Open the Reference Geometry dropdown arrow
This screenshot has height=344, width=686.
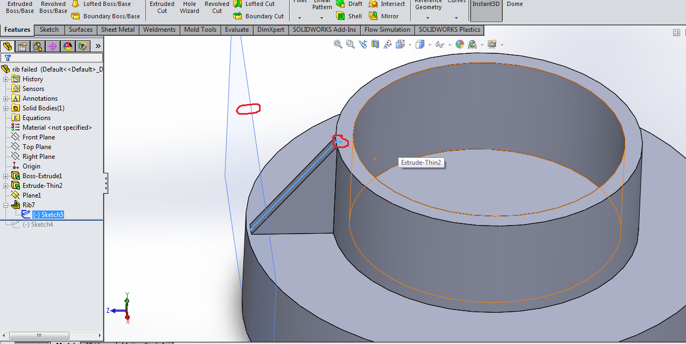(428, 18)
